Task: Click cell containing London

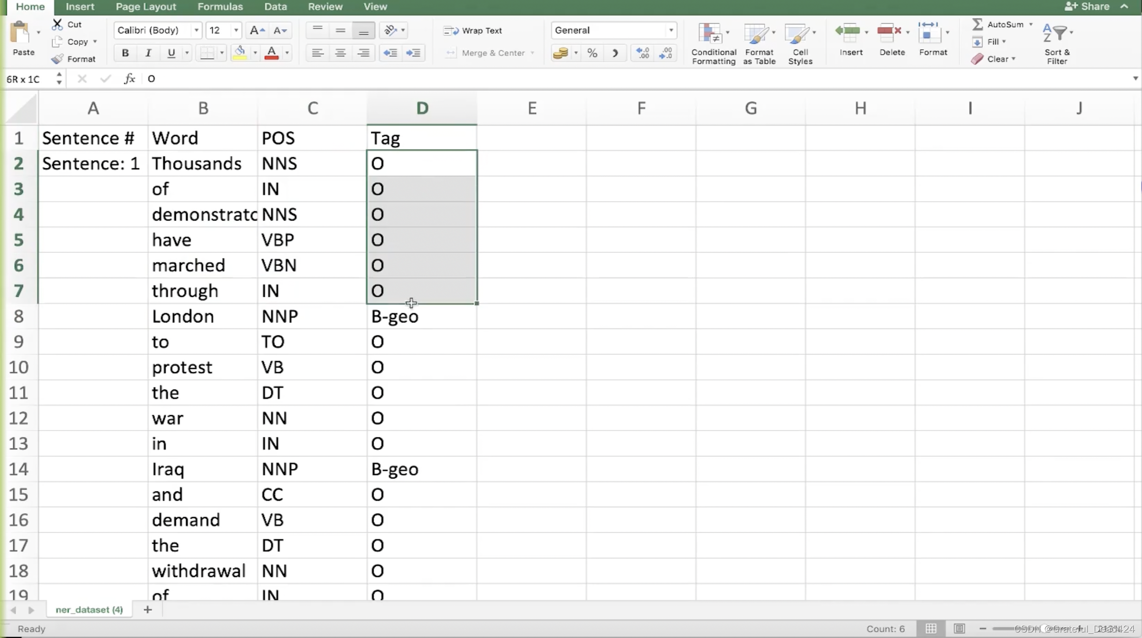Action: point(203,316)
